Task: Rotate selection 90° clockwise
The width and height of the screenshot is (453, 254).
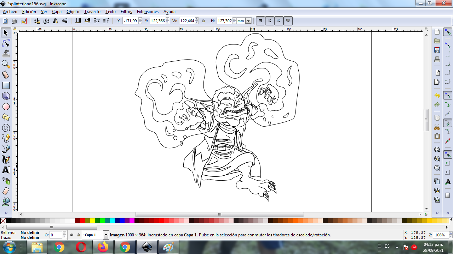Action: 46,21
